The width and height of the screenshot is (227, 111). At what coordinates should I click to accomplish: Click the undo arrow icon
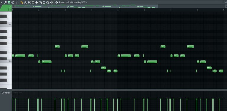coord(16,2)
